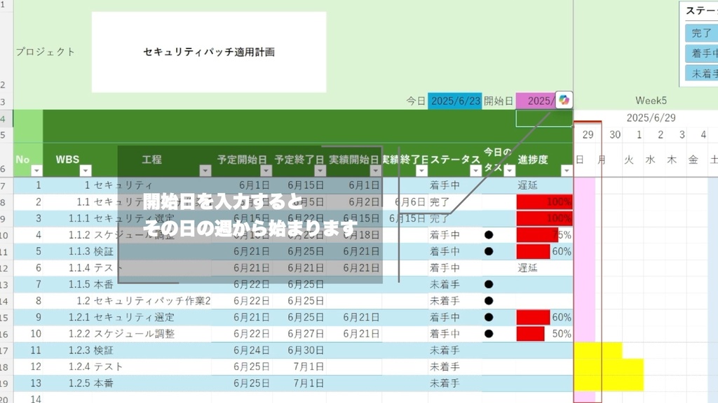The image size is (718, 403).
Task: Click the Copilot icon beside the 開始日 cell
Action: [x=564, y=99]
